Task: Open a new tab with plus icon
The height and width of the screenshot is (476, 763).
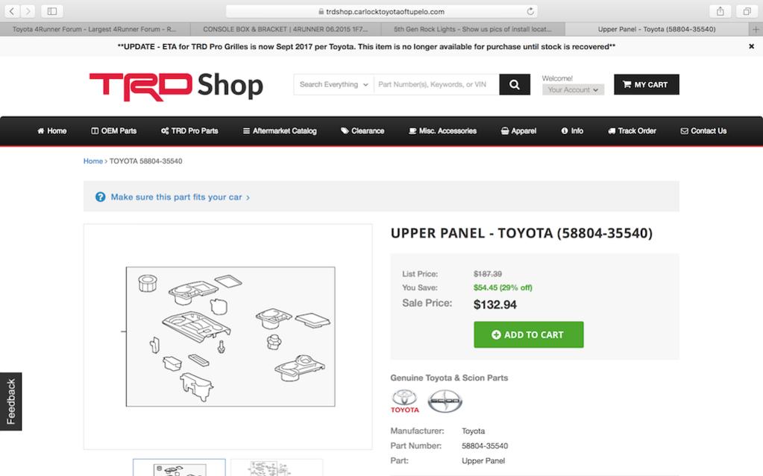Action: point(756,29)
